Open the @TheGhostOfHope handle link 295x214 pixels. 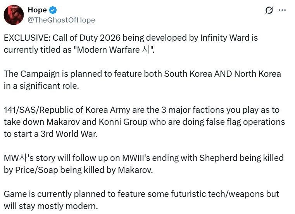(61, 20)
